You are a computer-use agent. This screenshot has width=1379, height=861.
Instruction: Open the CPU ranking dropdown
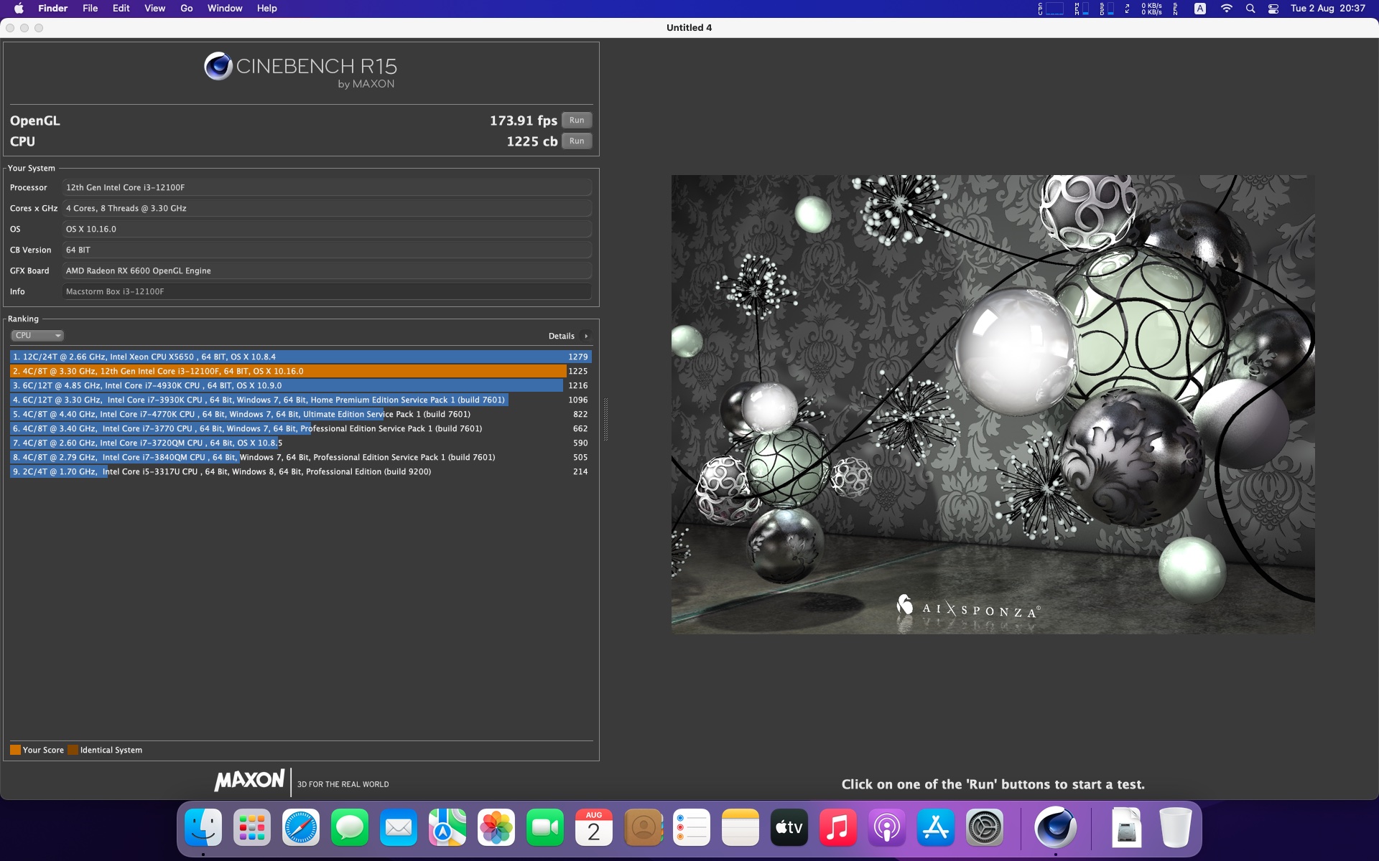37,336
